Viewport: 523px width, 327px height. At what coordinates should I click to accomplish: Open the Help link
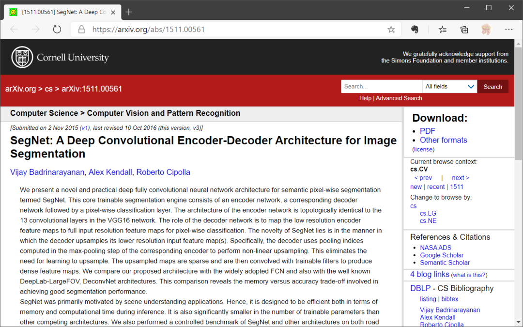point(365,98)
